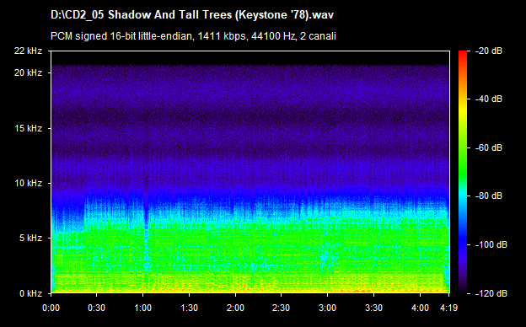The image size is (526, 327).
Task: Click the -20 dB legend label
Action: [489, 51]
